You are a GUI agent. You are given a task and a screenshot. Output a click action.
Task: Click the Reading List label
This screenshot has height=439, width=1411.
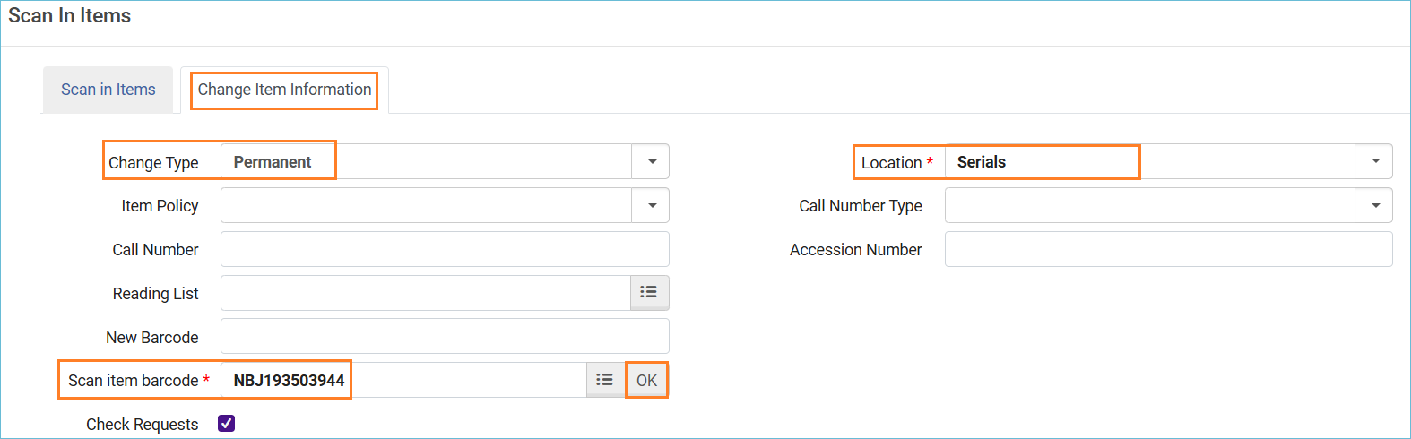[x=155, y=294]
